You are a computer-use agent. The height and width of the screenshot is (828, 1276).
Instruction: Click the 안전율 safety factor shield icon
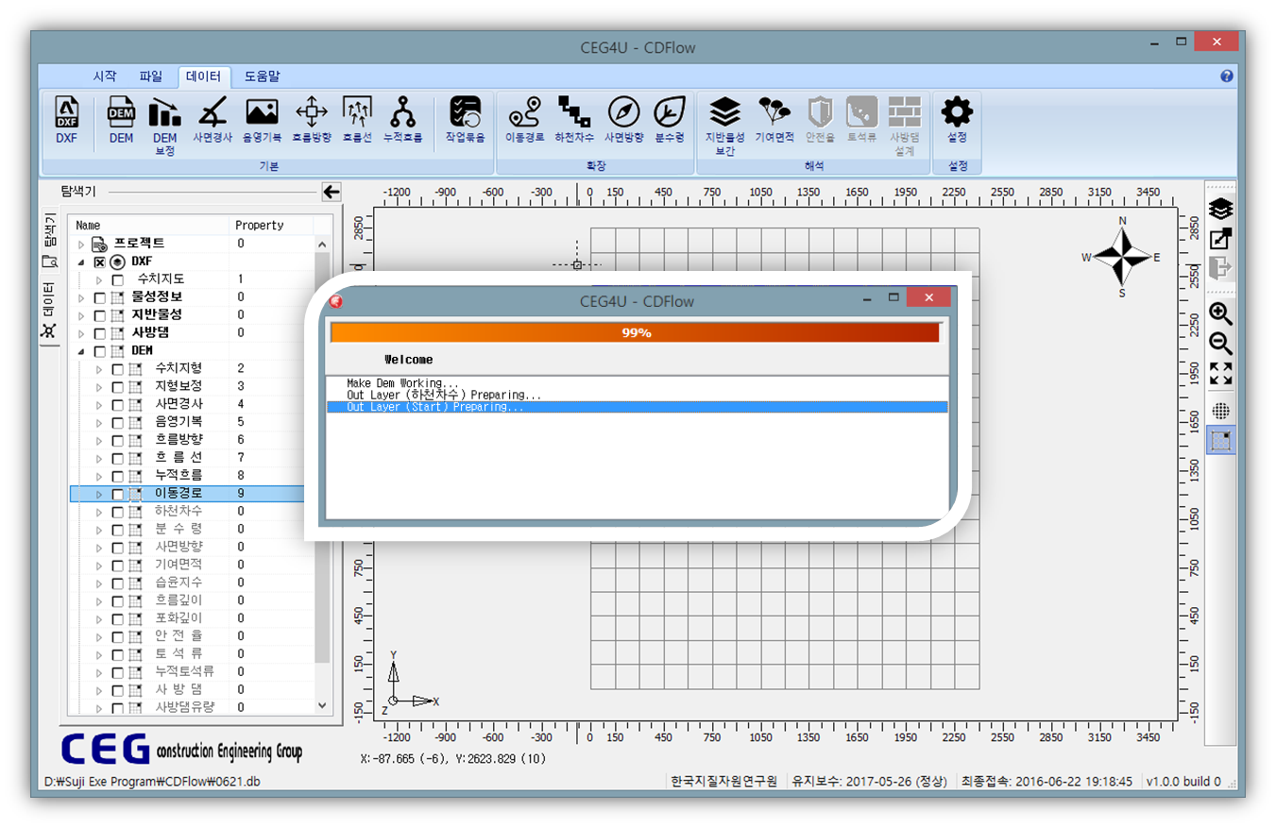820,121
